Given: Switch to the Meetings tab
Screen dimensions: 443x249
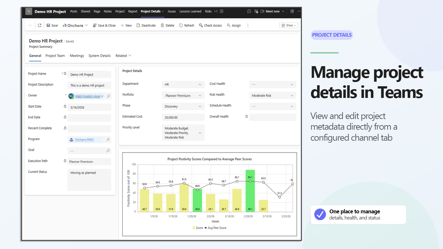Looking at the screenshot, I should (77, 56).
